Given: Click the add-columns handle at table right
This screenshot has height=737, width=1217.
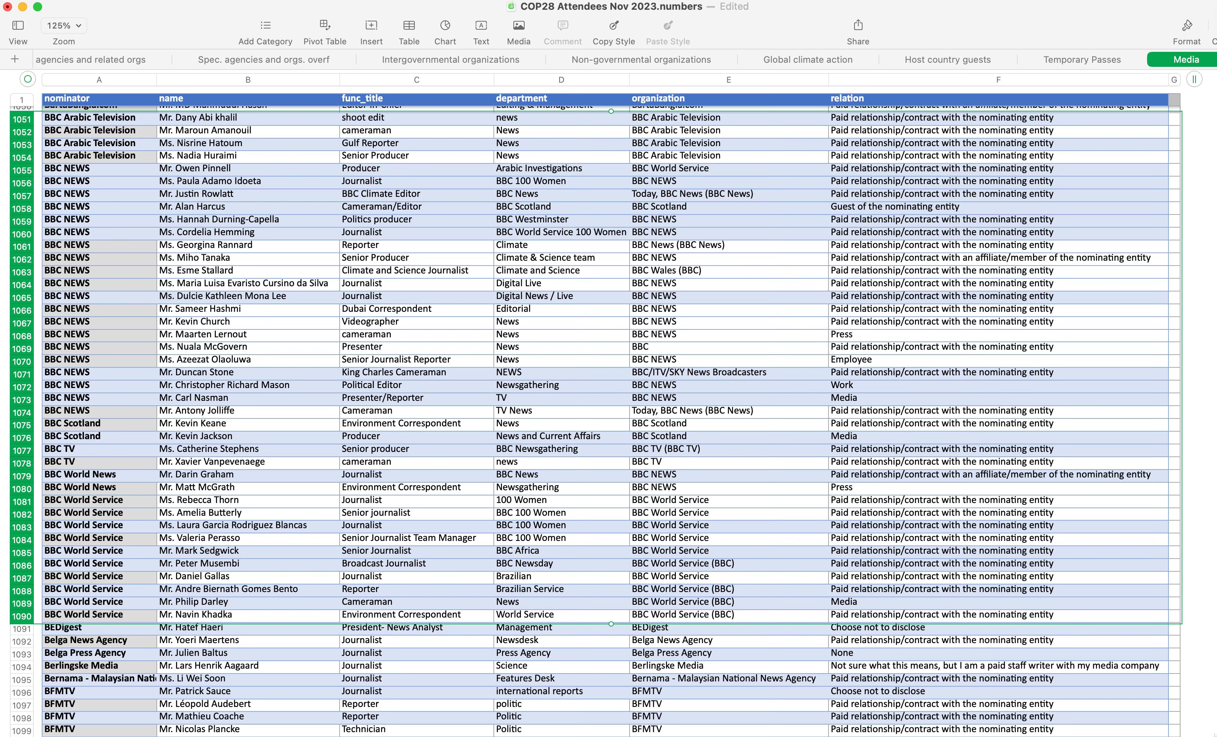Looking at the screenshot, I should (1194, 79).
